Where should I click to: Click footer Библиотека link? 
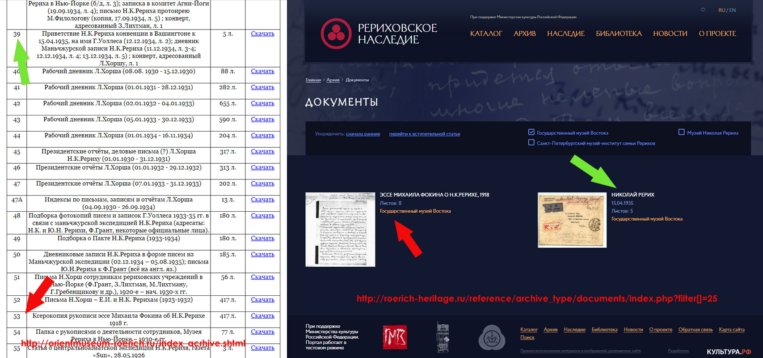604,329
